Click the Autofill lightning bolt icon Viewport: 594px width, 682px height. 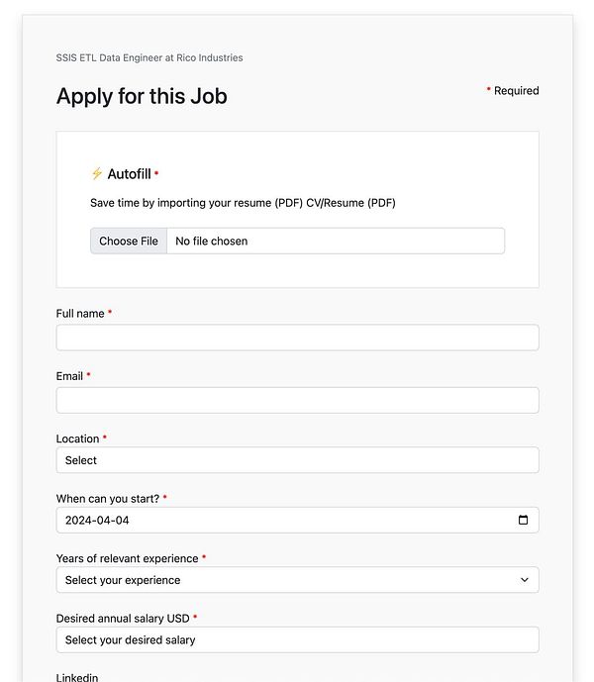click(97, 174)
